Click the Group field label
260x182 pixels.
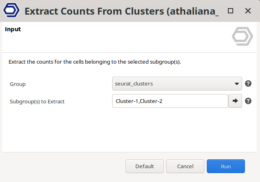[18, 84]
